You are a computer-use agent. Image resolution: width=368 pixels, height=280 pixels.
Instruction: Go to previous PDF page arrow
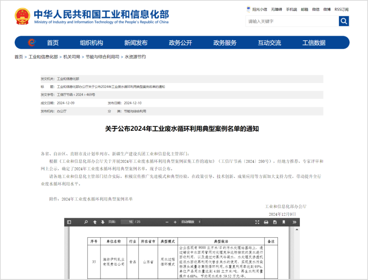(x=95, y=222)
